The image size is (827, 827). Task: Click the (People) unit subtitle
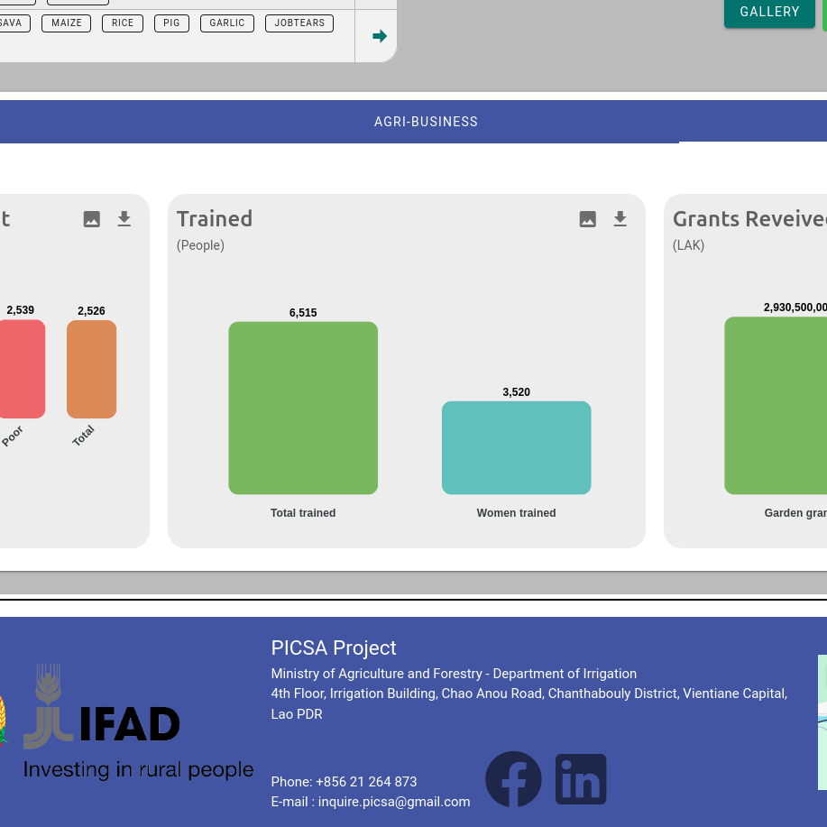200,245
